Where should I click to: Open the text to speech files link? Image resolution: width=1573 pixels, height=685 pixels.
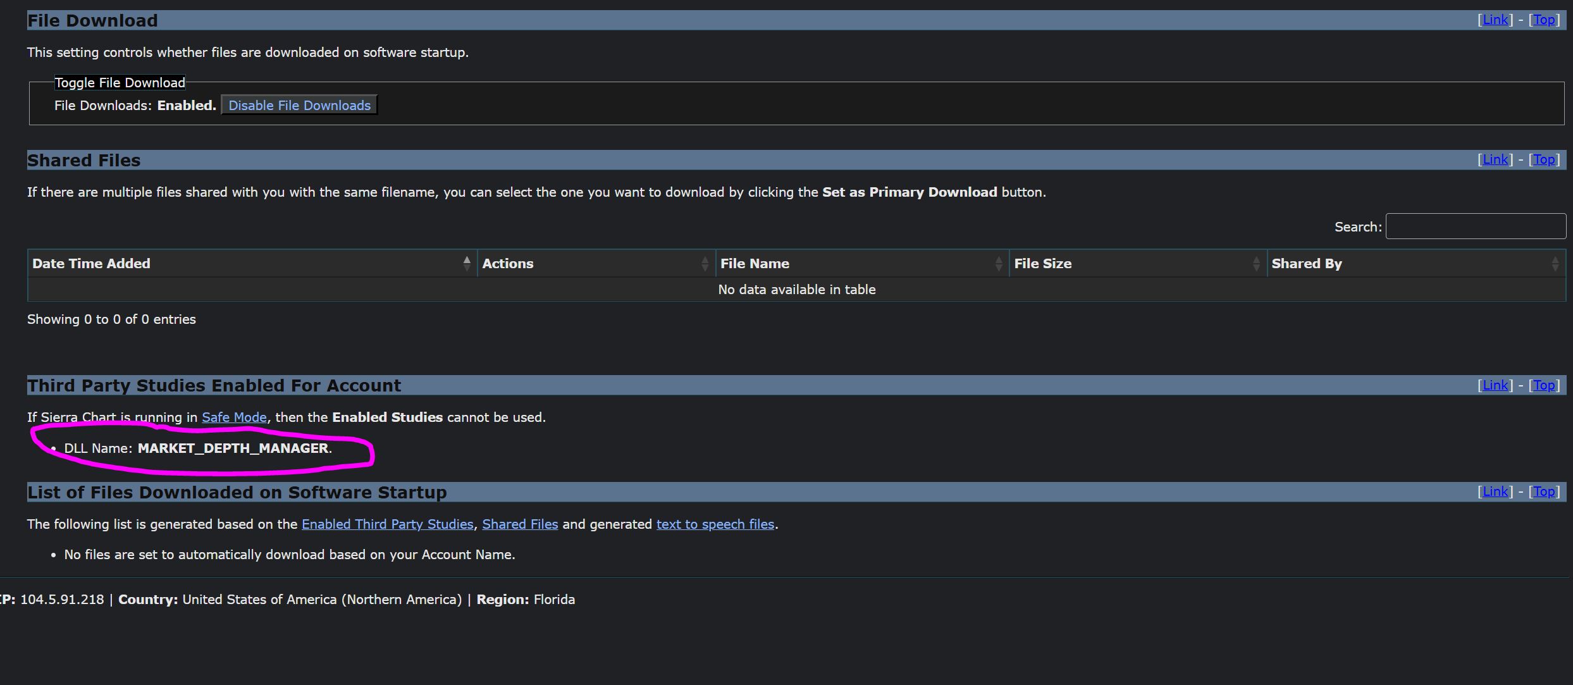click(715, 524)
